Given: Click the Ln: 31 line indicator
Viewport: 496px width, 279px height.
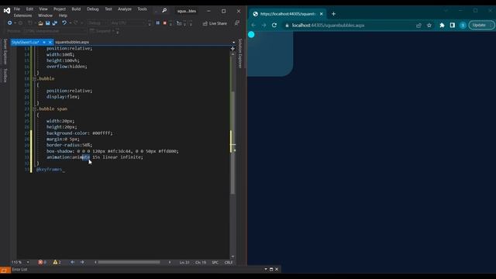Looking at the screenshot, I should pos(184,263).
